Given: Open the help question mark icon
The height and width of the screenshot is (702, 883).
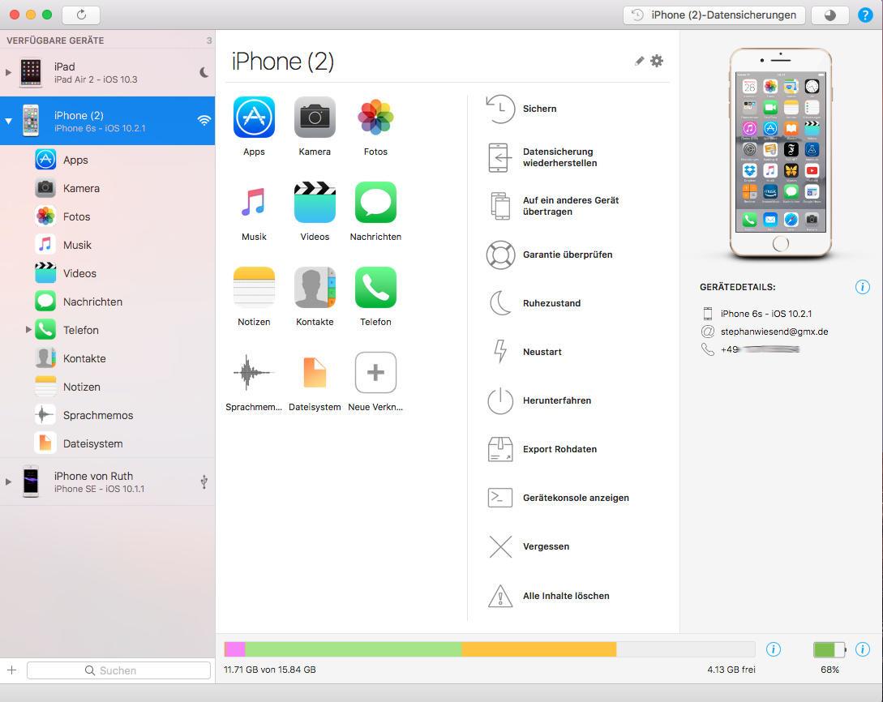Looking at the screenshot, I should click(x=865, y=15).
